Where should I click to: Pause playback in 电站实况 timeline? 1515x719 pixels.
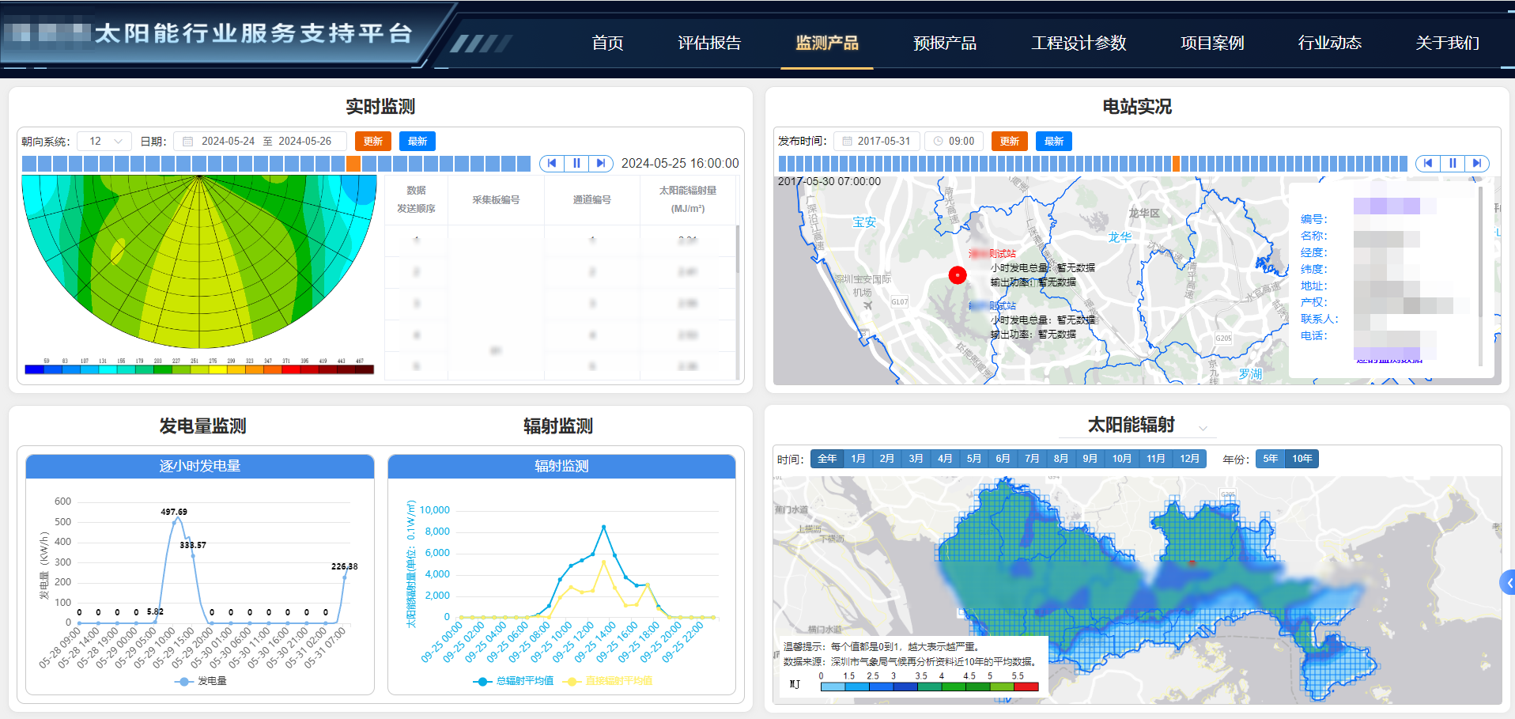click(1453, 163)
